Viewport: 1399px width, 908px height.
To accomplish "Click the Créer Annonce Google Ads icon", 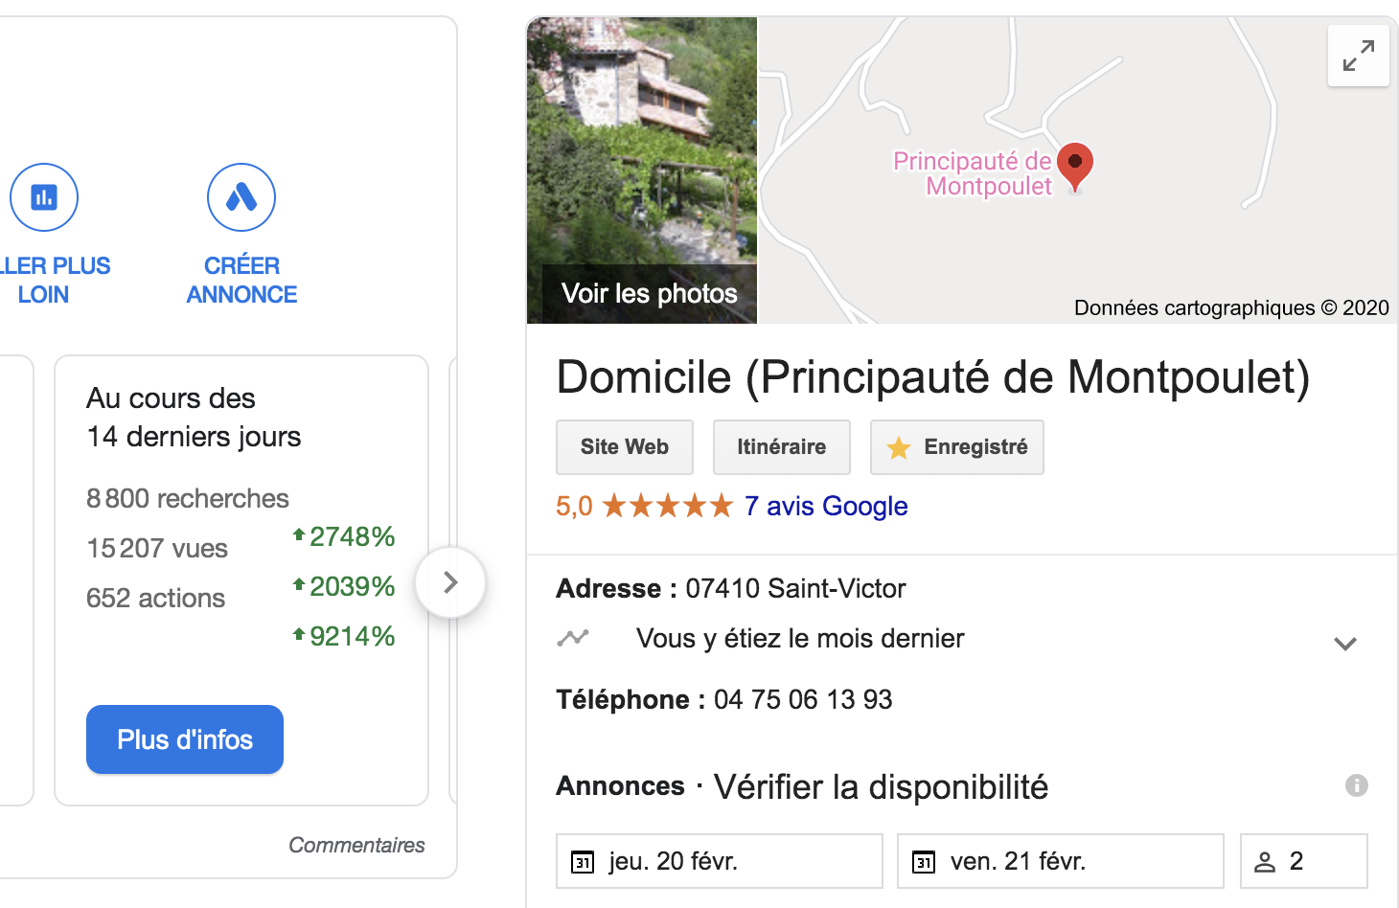I will pos(241,197).
